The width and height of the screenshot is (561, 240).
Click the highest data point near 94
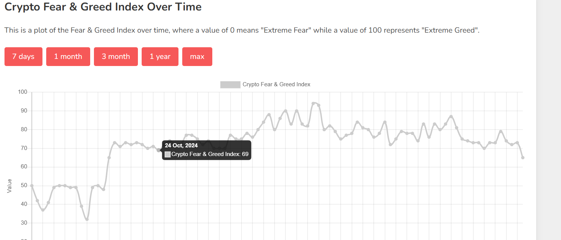click(x=313, y=103)
